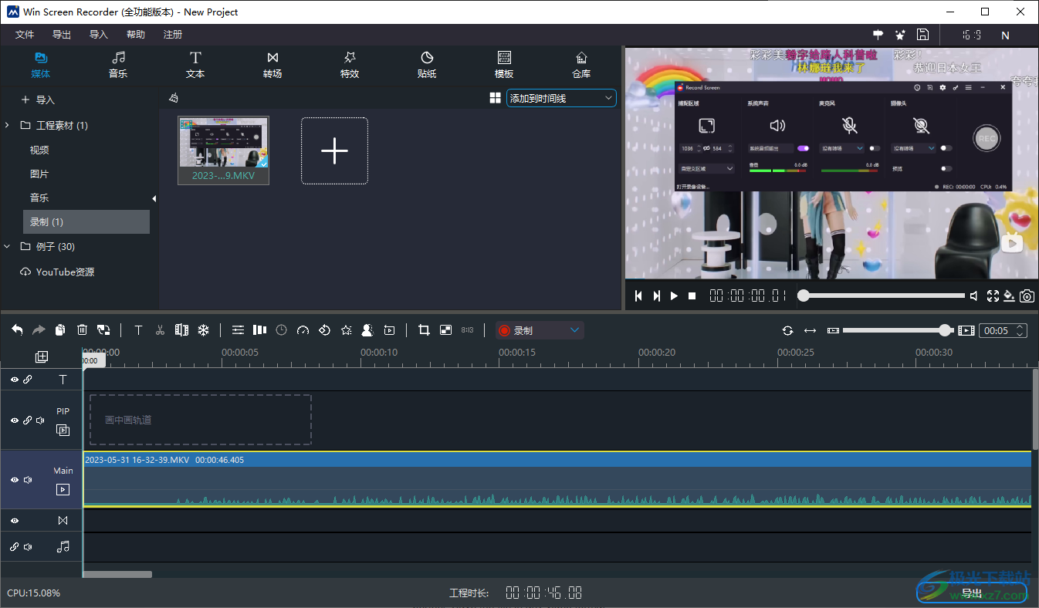Click the 导出 export button at bottom
This screenshot has width=1039, height=608.
[x=972, y=593]
